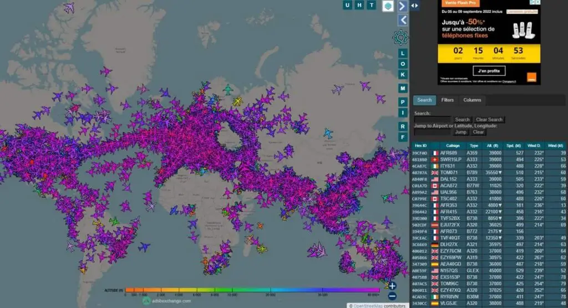Toggle the O map option button
Image resolution: width=568 pixels, height=308 pixels.
(x=403, y=64)
